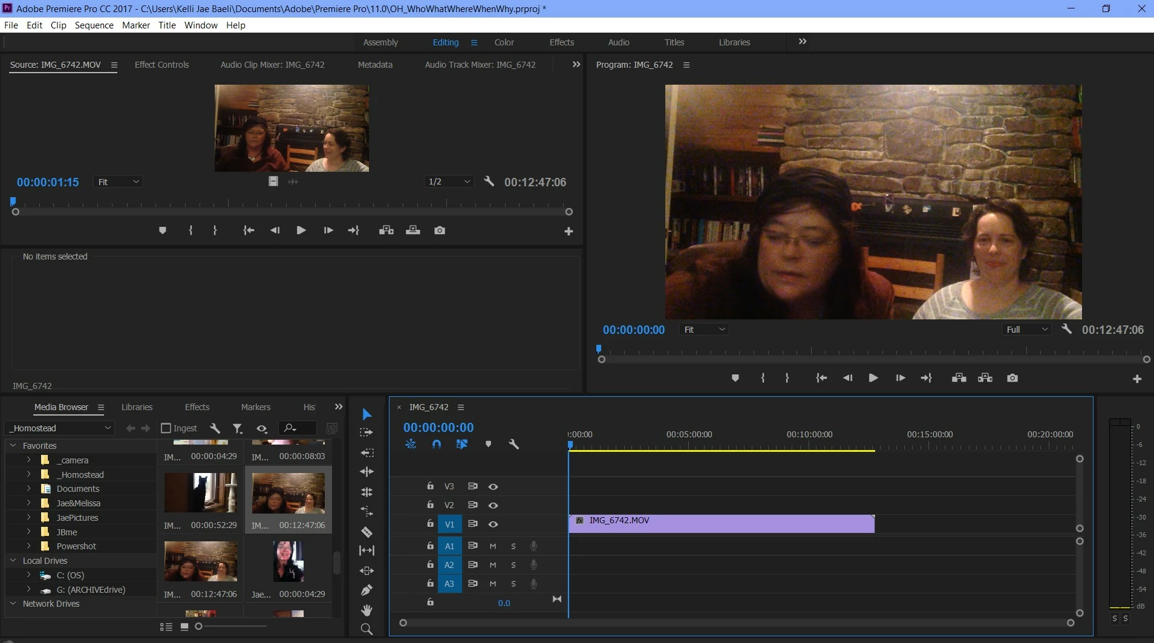Open Timeline Display Settings wrench
The image size is (1154, 643).
pyautogui.click(x=513, y=444)
